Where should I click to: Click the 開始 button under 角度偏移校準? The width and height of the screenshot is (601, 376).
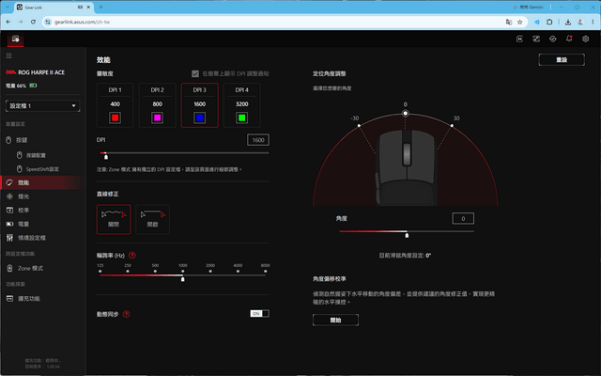[x=335, y=320]
